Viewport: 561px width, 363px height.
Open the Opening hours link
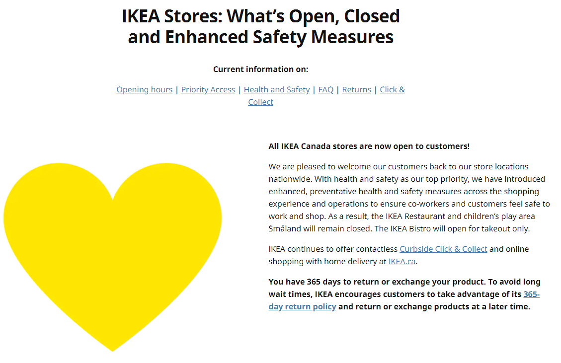point(144,89)
